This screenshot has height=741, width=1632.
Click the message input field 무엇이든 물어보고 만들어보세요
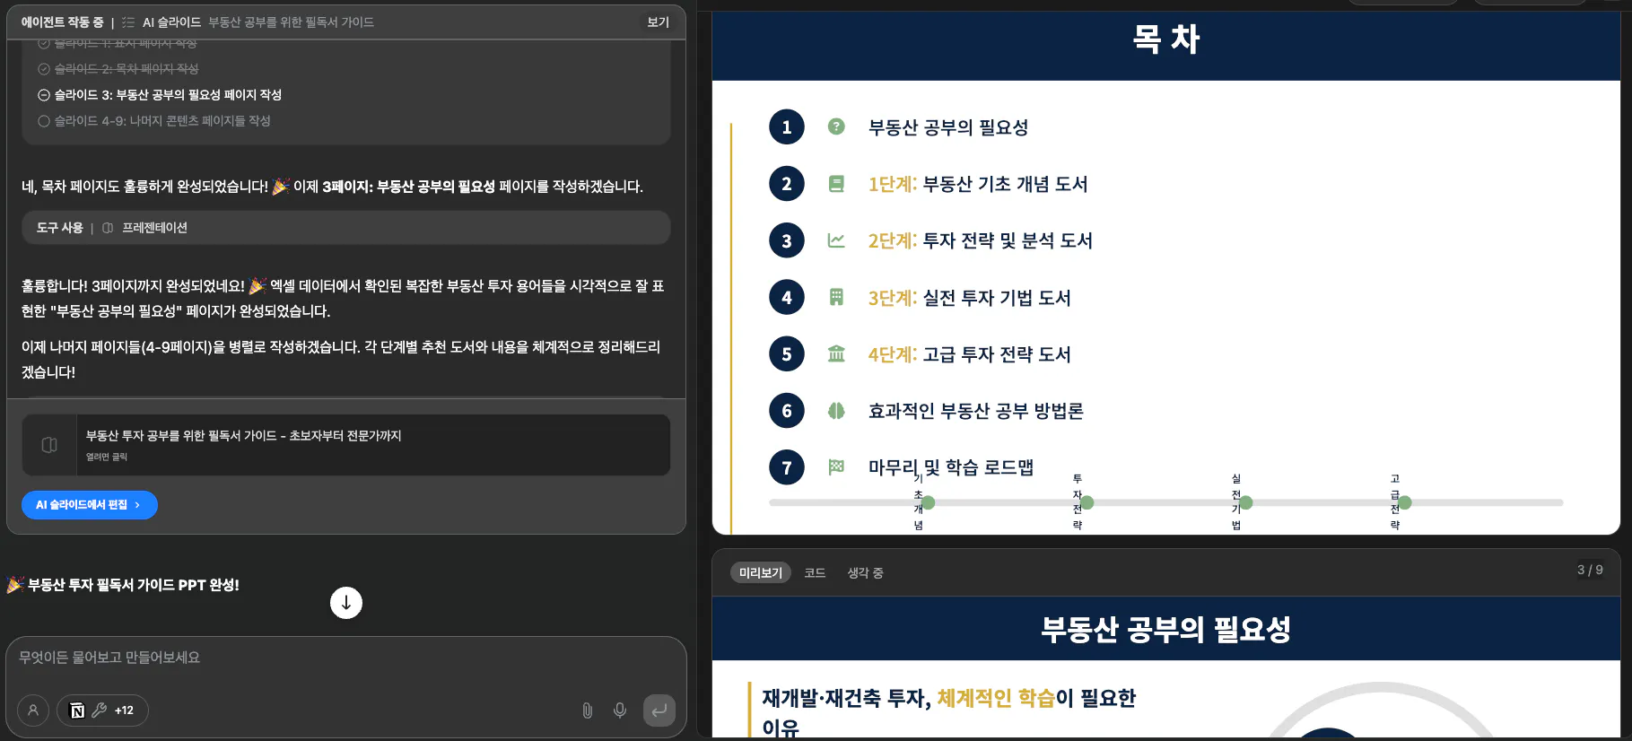[x=346, y=658]
